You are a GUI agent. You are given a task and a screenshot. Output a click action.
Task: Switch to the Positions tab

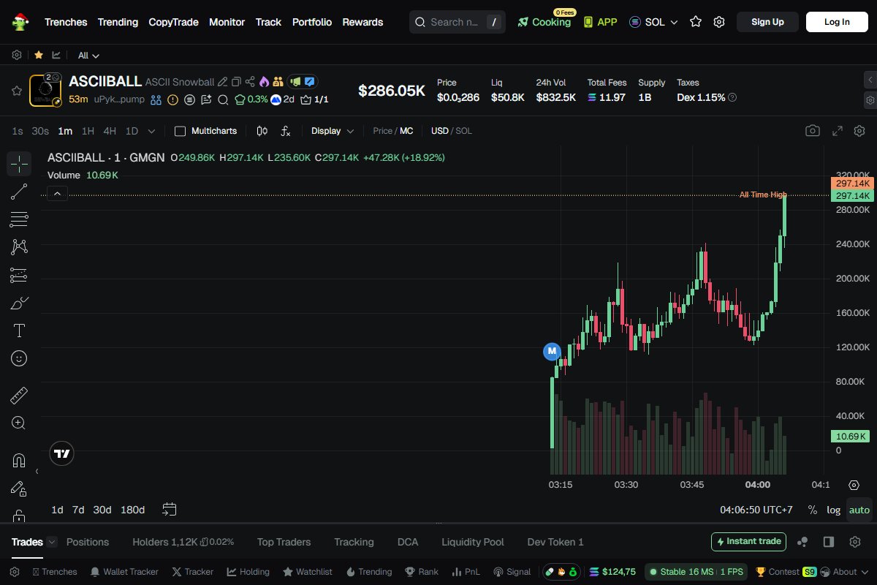coord(88,542)
